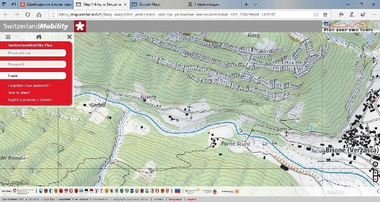Click the Fusera place label on map
The height and width of the screenshot is (202, 380).
pos(148,97)
